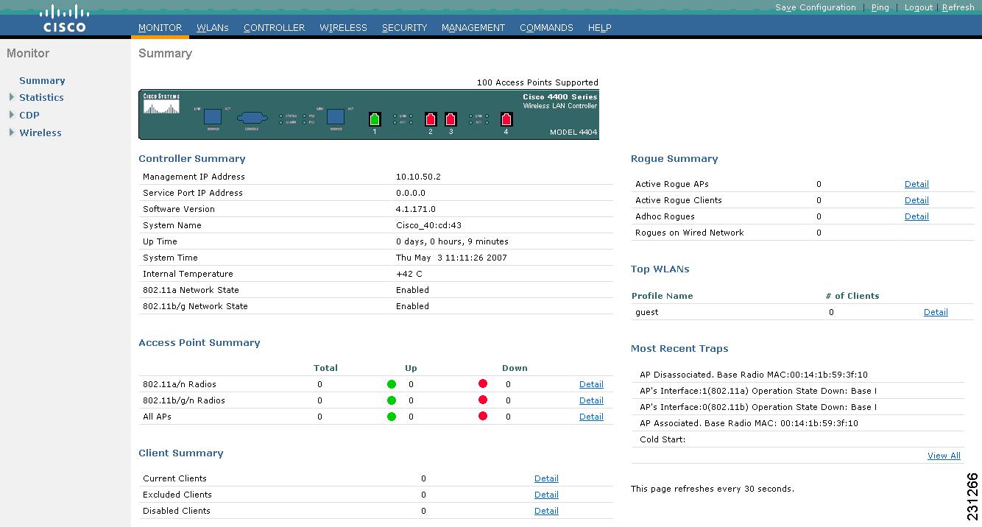Select the MANAGEMENT menu
Viewport: 982px width, 527px height.
pyautogui.click(x=473, y=28)
